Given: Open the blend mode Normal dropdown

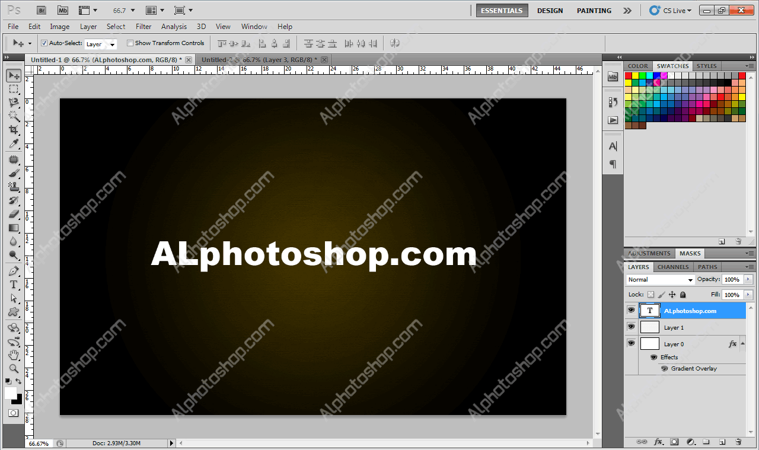Looking at the screenshot, I should pyautogui.click(x=660, y=279).
